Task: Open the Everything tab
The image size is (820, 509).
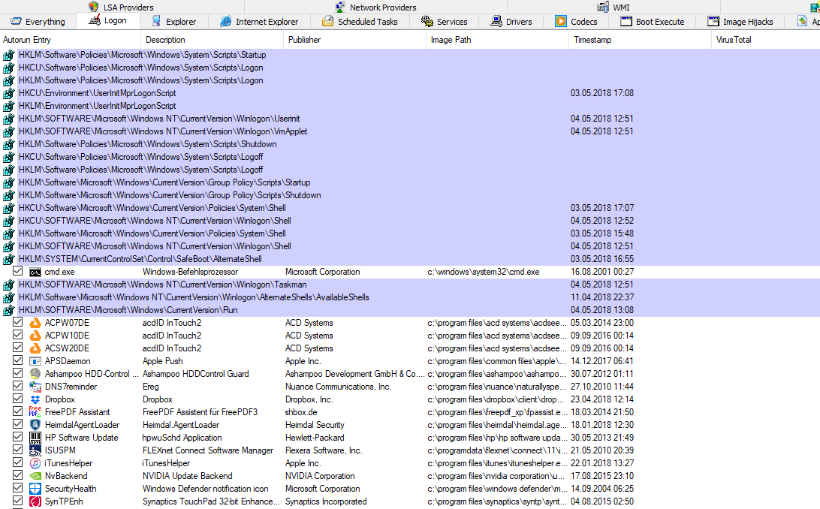Action: (x=38, y=22)
